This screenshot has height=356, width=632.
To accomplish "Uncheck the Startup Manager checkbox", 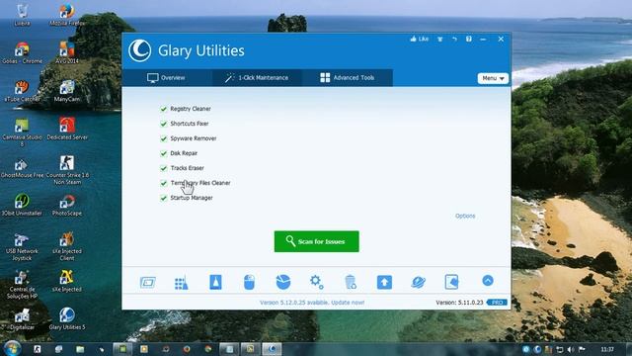I will (x=163, y=198).
